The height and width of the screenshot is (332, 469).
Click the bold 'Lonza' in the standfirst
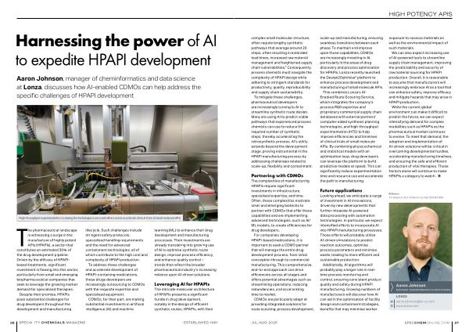[x=32, y=87]
